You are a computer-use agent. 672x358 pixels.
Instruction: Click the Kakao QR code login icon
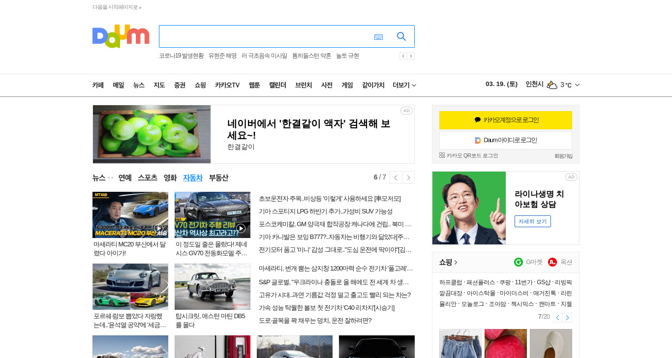(x=442, y=155)
